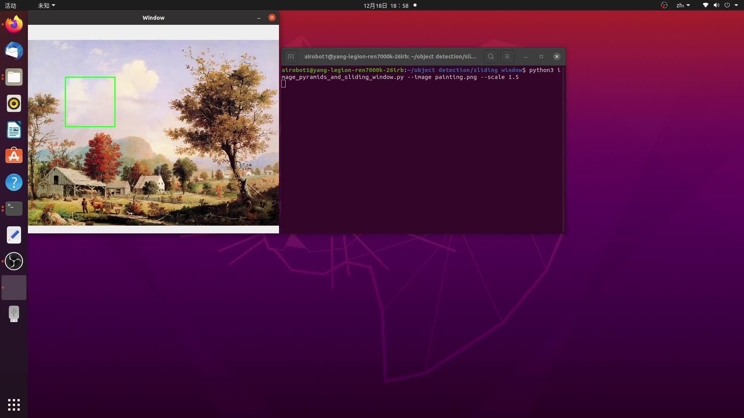Open Ubuntu Software store

[x=14, y=156]
